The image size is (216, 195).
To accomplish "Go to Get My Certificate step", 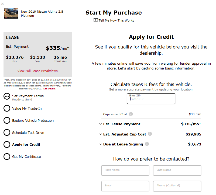I will (26, 156).
